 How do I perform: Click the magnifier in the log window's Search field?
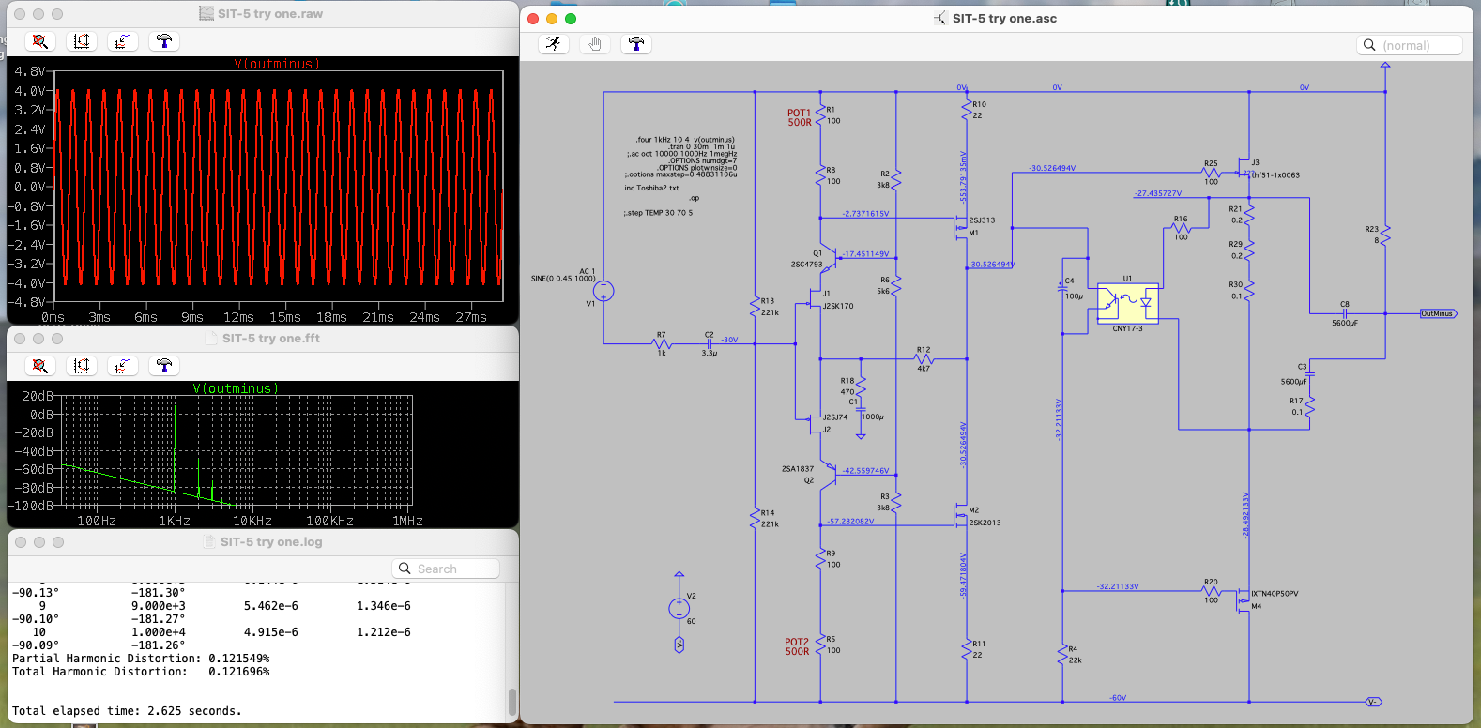405,569
